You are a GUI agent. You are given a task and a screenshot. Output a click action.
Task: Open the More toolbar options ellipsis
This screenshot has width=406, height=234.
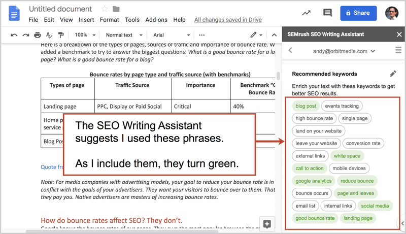click(x=201, y=35)
